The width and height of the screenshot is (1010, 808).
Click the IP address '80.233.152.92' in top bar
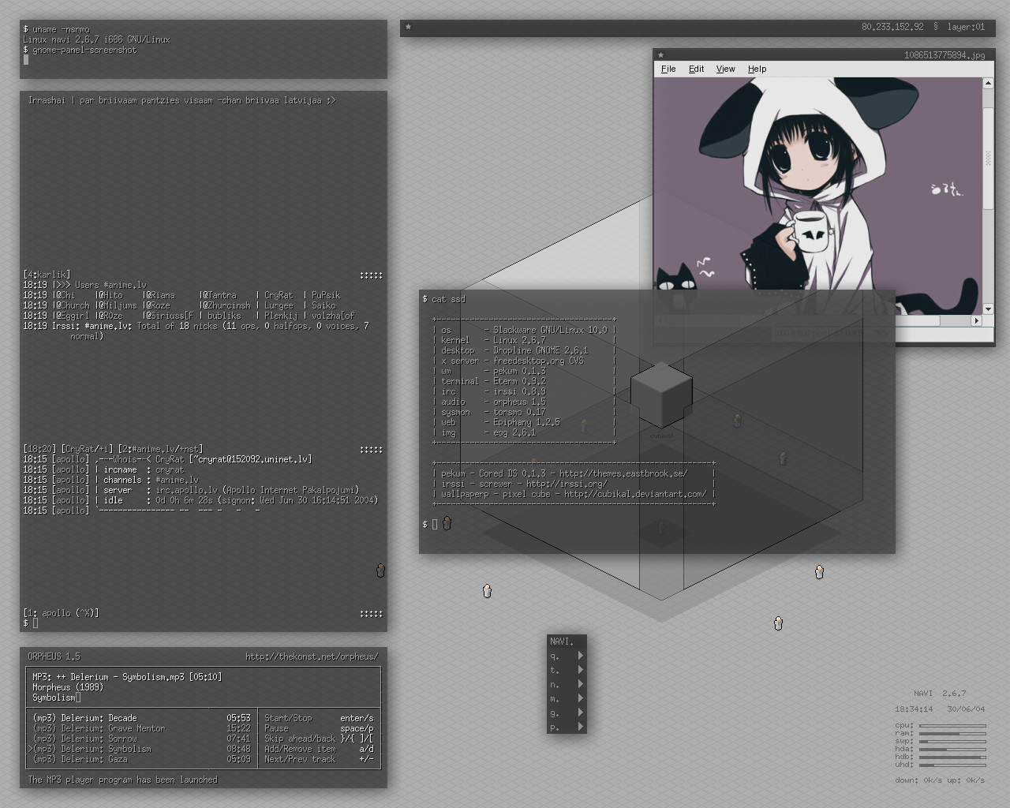point(892,27)
